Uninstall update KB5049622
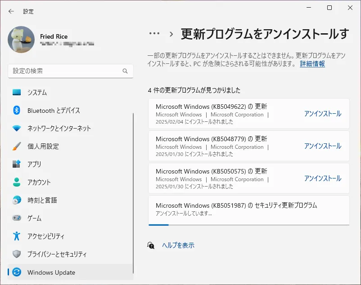Image resolution: width=361 pixels, height=285 pixels. pos(323,114)
